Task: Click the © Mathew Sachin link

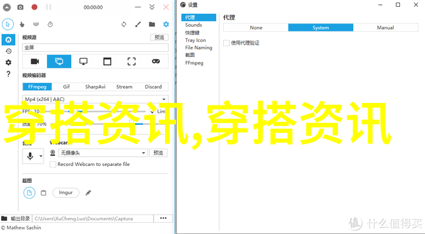Action: [x=21, y=228]
